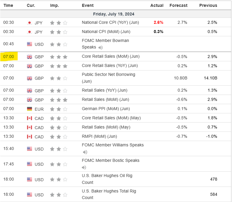Viewport: 232px width, 202px height.
Task: Click the red 2.6% actual value
Action: pos(158,22)
